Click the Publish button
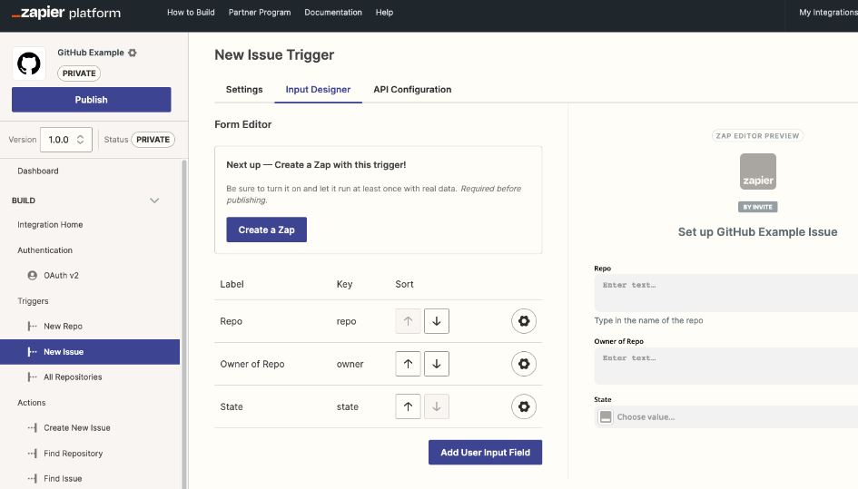This screenshot has width=858, height=489. [x=92, y=100]
